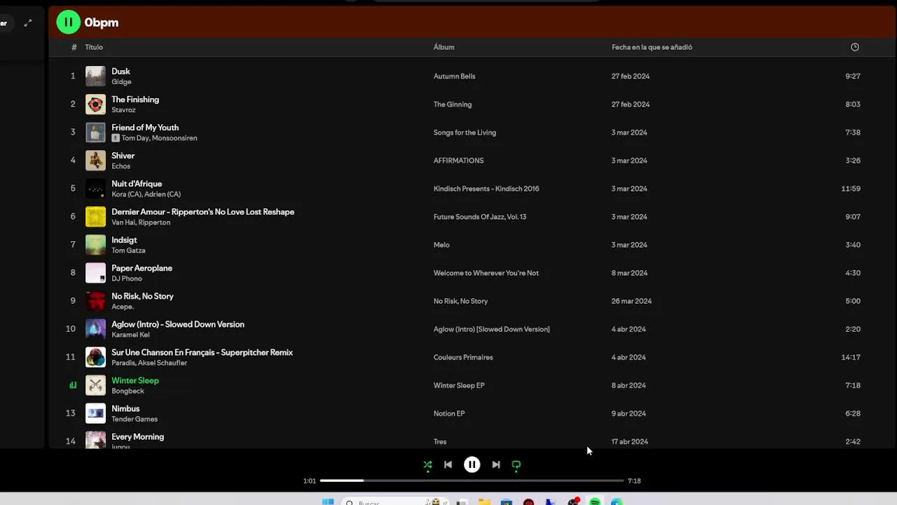Click the Sur Une Chanson En Français cover
Viewport: 897px width, 505px height.
(x=95, y=356)
